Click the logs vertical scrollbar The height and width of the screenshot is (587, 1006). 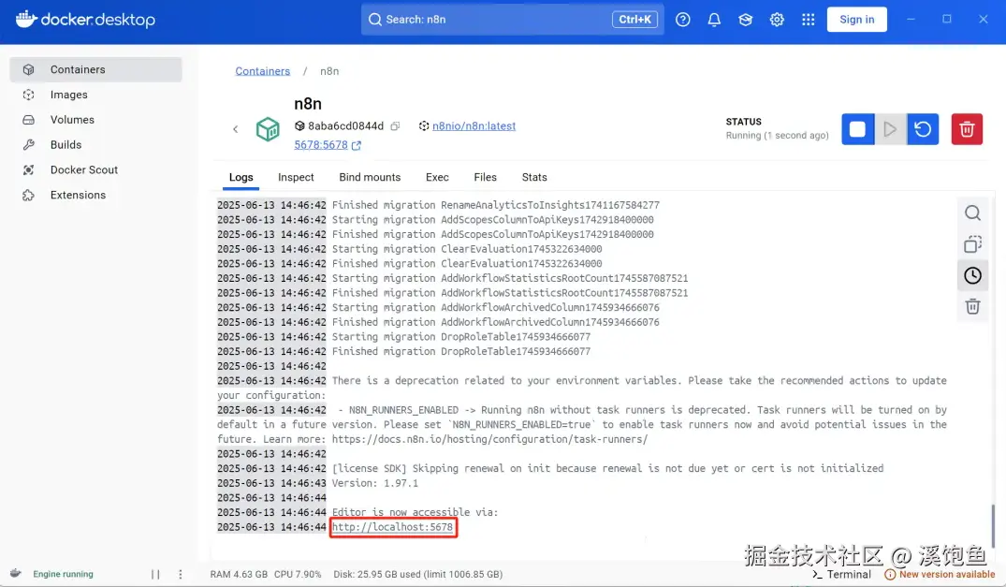(x=993, y=525)
